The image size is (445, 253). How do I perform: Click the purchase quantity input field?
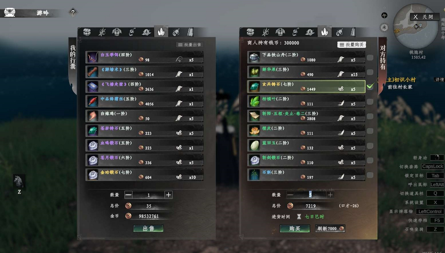[x=310, y=195]
